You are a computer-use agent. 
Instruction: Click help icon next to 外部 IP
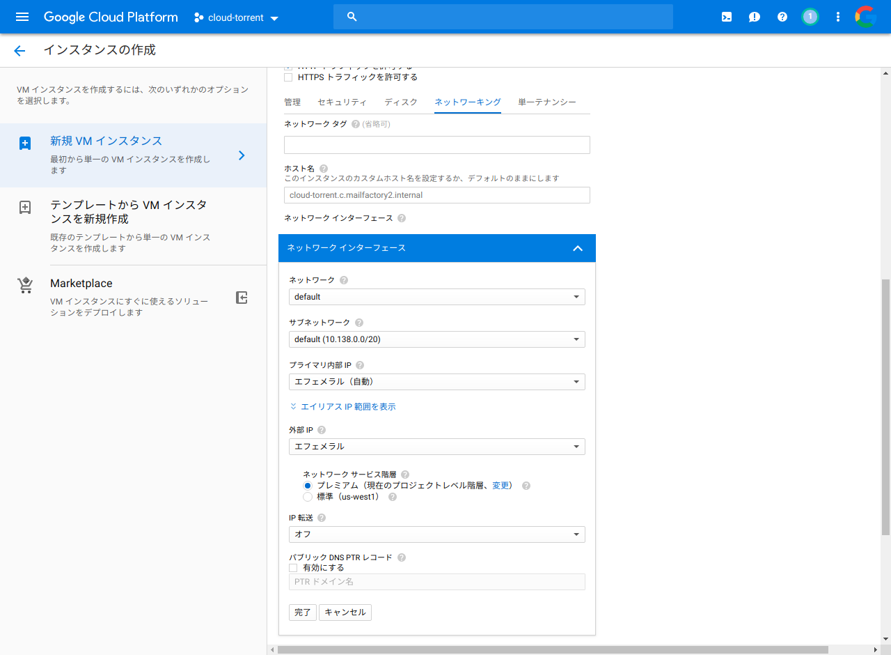click(322, 430)
